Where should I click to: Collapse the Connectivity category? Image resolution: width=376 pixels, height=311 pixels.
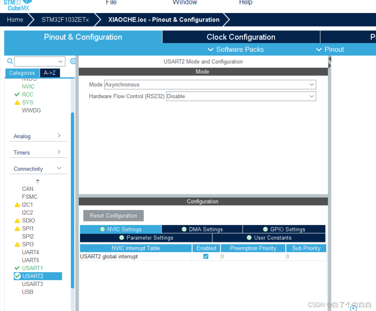click(38, 169)
